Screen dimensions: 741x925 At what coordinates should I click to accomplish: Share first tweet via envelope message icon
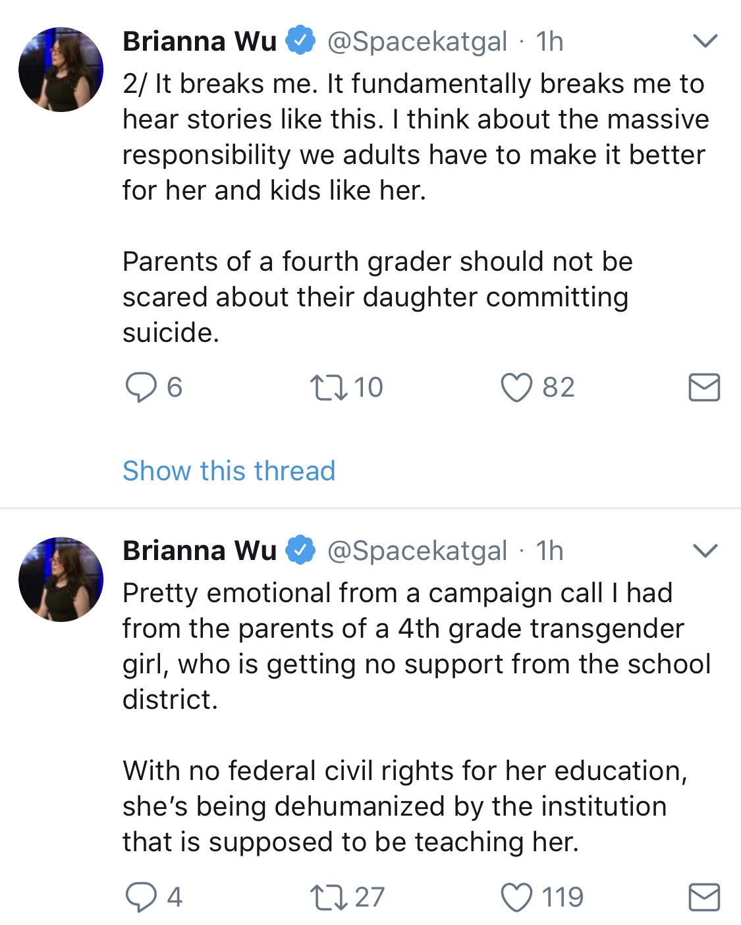point(704,387)
